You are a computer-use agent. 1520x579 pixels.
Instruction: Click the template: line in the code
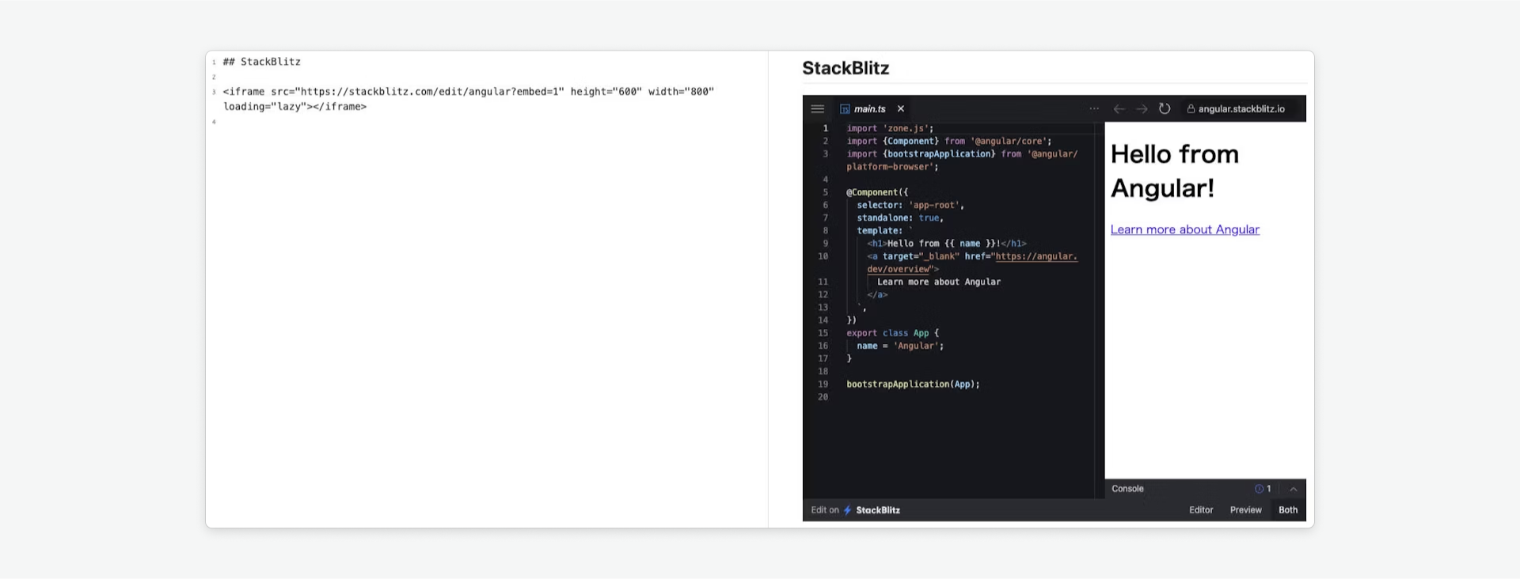tap(883, 231)
